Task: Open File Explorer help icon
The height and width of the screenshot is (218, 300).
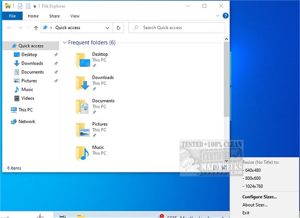Action: pos(226,16)
